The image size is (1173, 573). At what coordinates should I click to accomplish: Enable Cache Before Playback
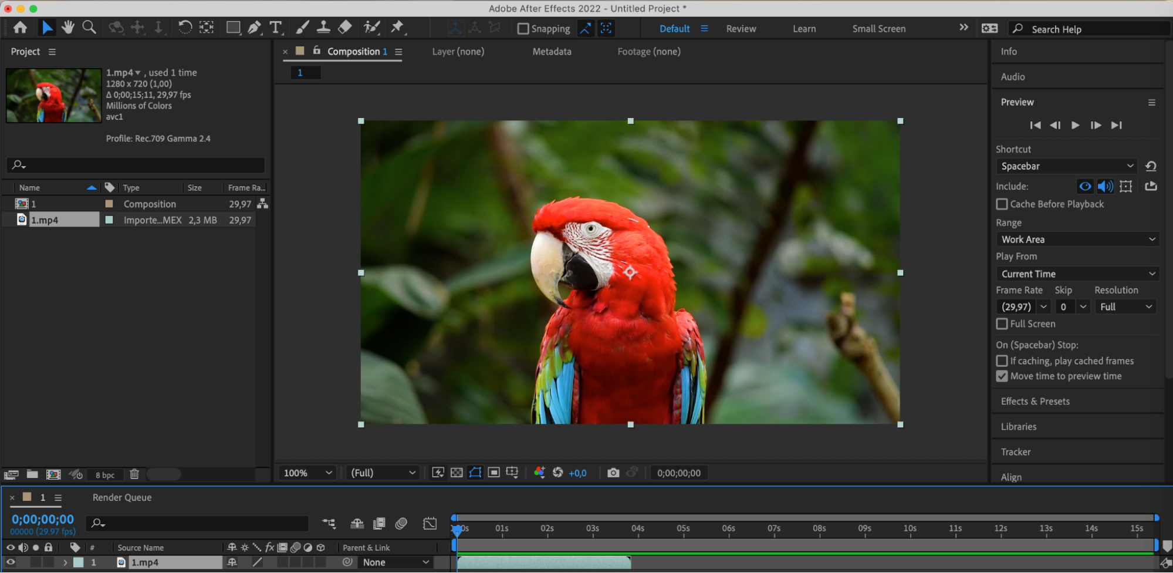coord(1002,204)
